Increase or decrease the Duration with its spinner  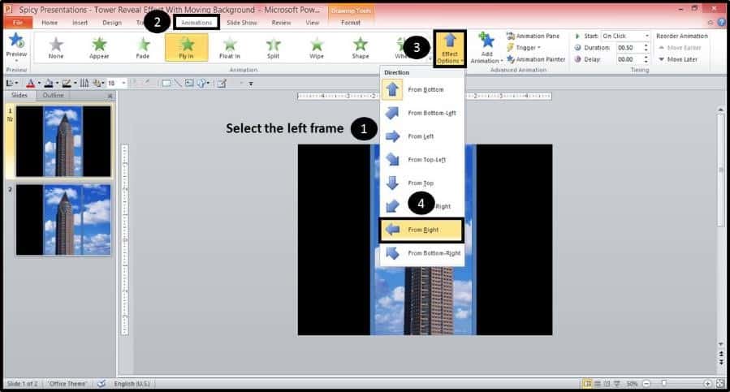[x=646, y=48]
